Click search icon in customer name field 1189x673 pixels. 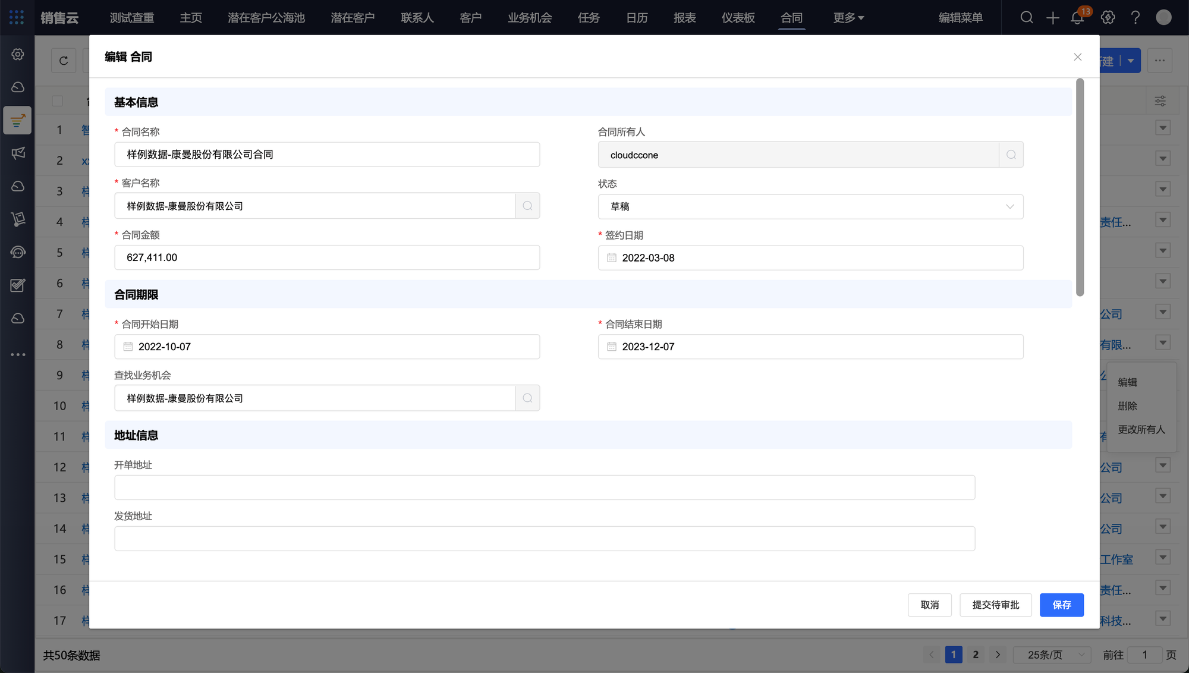tap(527, 206)
